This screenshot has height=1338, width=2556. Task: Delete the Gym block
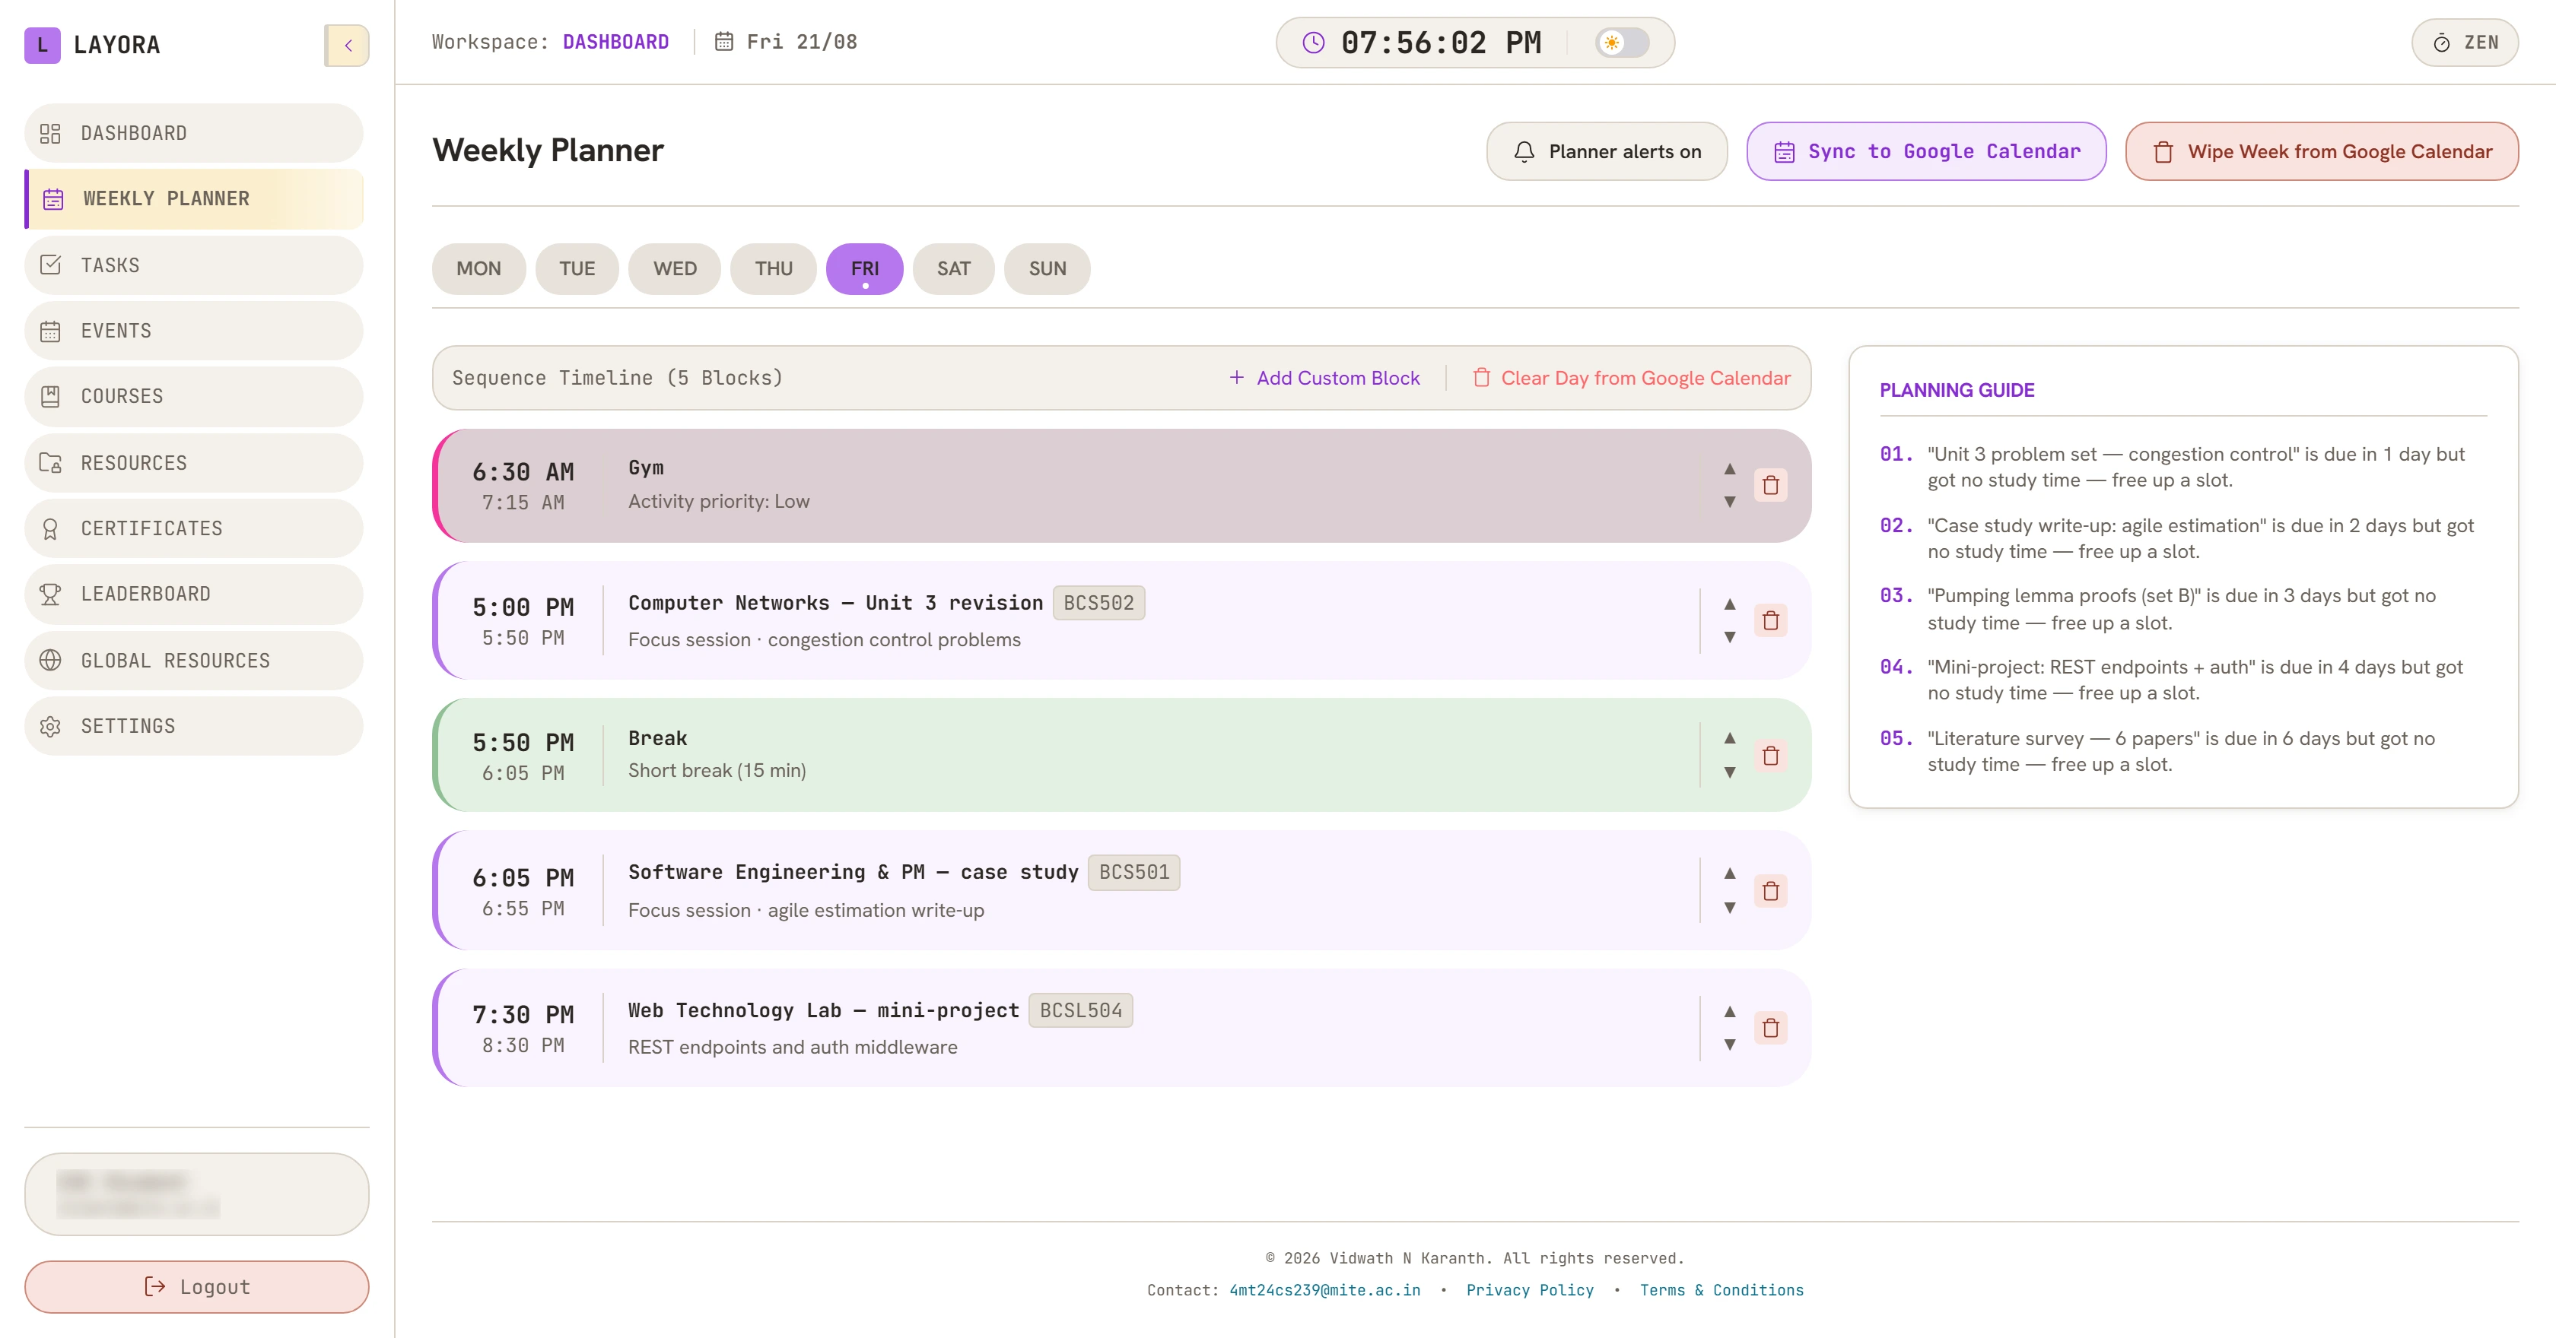1770,485
